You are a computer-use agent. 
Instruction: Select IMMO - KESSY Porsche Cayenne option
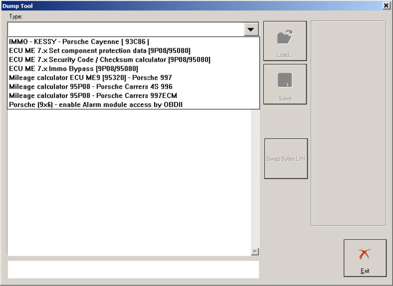click(x=80, y=42)
